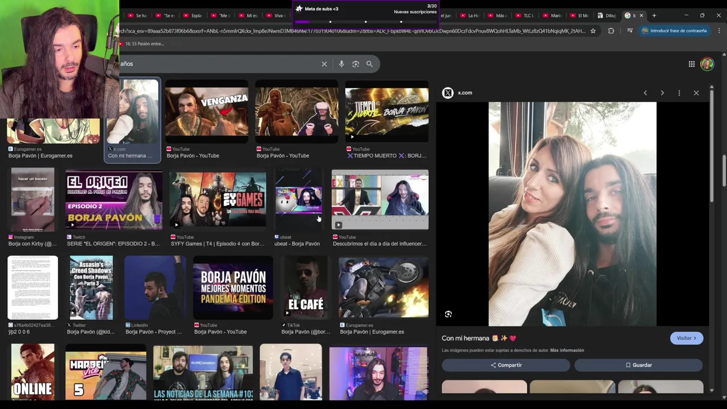Switch to the 'El Mo' tab
Screen dimensions: 727x409
point(579,15)
